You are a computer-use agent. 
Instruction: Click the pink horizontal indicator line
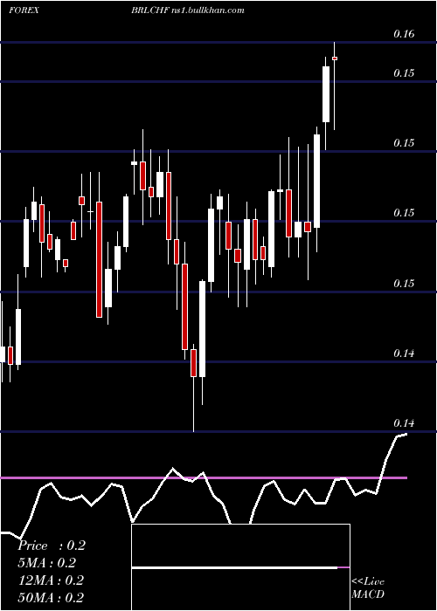(x=204, y=477)
